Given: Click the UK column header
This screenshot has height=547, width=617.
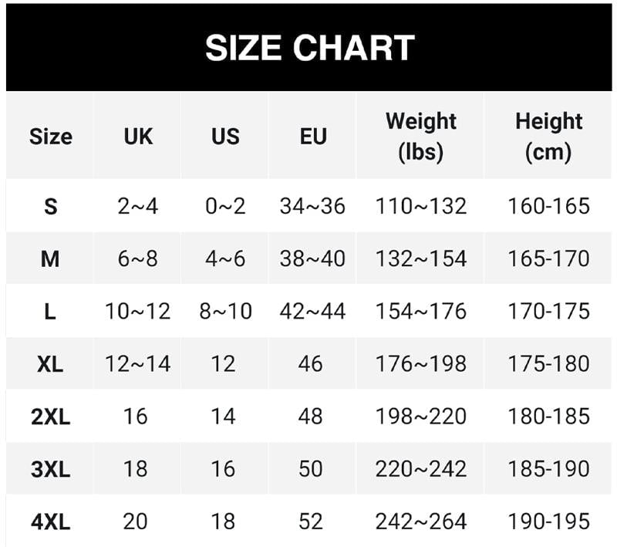Looking at the screenshot, I should coord(138,137).
